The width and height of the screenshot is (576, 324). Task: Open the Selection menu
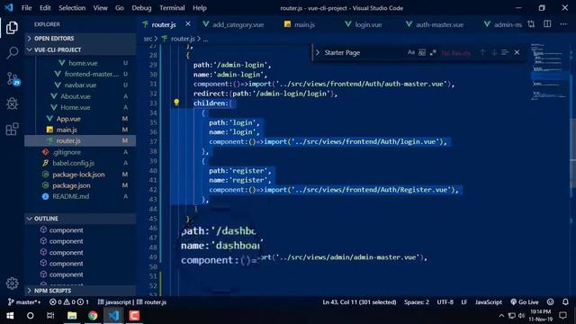[72, 8]
